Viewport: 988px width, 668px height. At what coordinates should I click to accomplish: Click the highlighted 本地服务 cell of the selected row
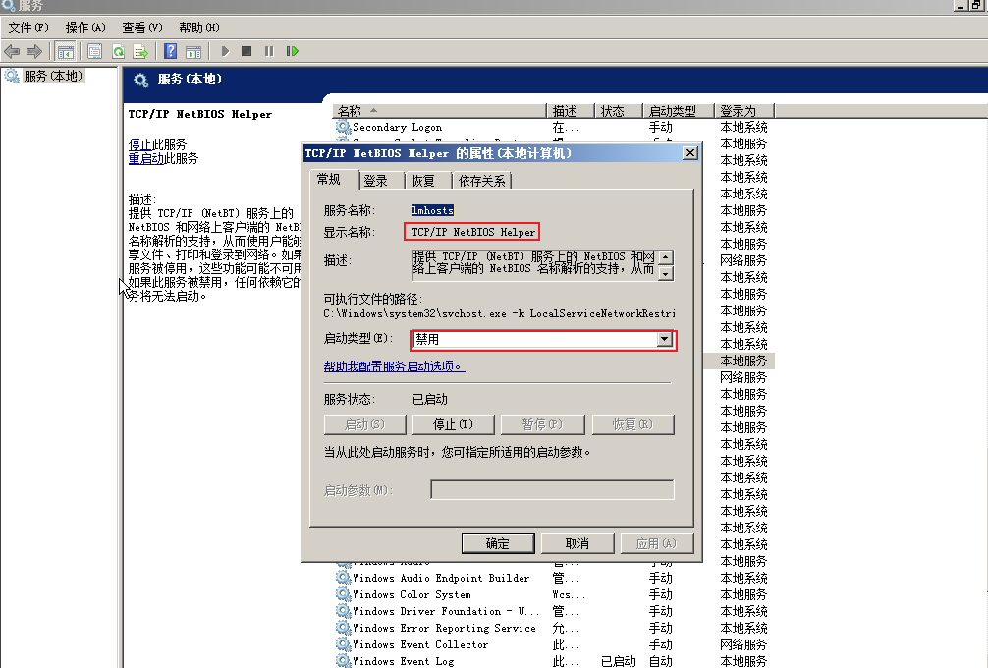(743, 361)
